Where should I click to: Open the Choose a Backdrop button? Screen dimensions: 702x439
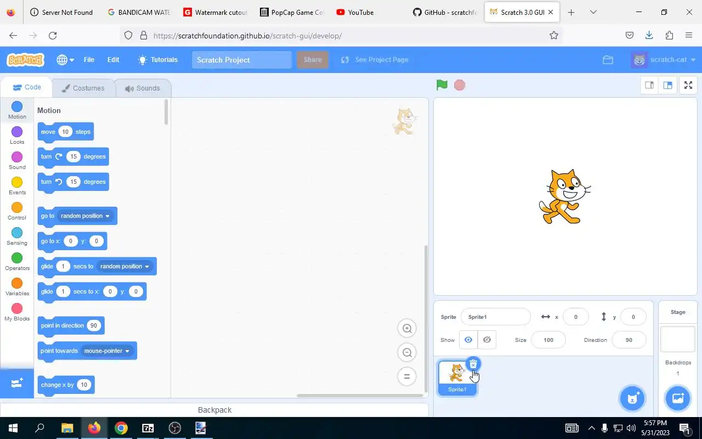tap(678, 398)
